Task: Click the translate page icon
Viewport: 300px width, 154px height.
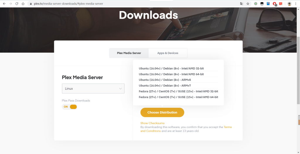Action: click(242, 4)
